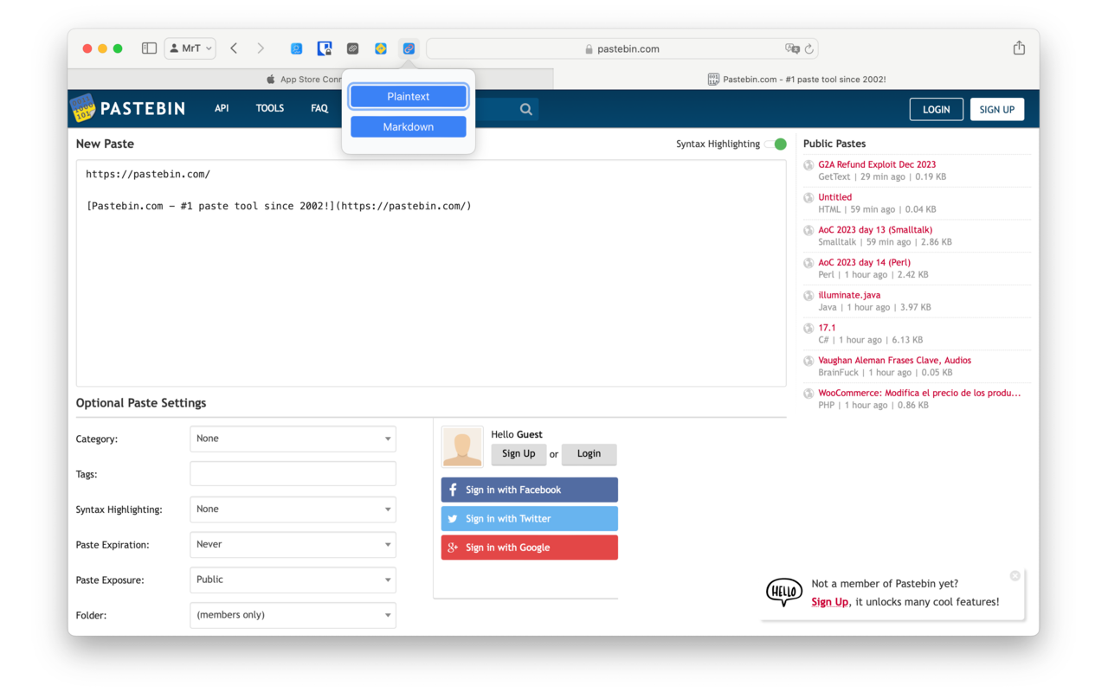Click the Public Pastes heading
The image size is (1108, 692).
pos(834,144)
